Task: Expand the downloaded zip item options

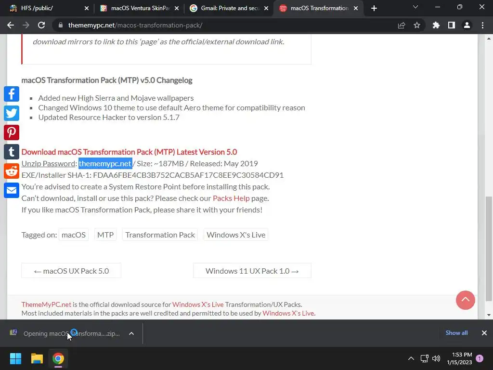Action: pos(131,333)
